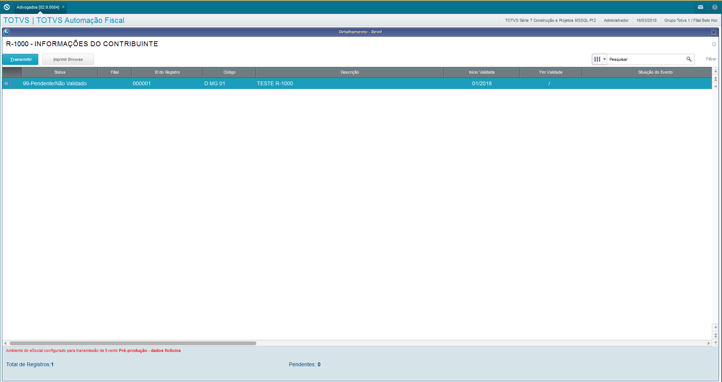
Task: Jump to first record with the top arrow
Action: tap(716, 71)
